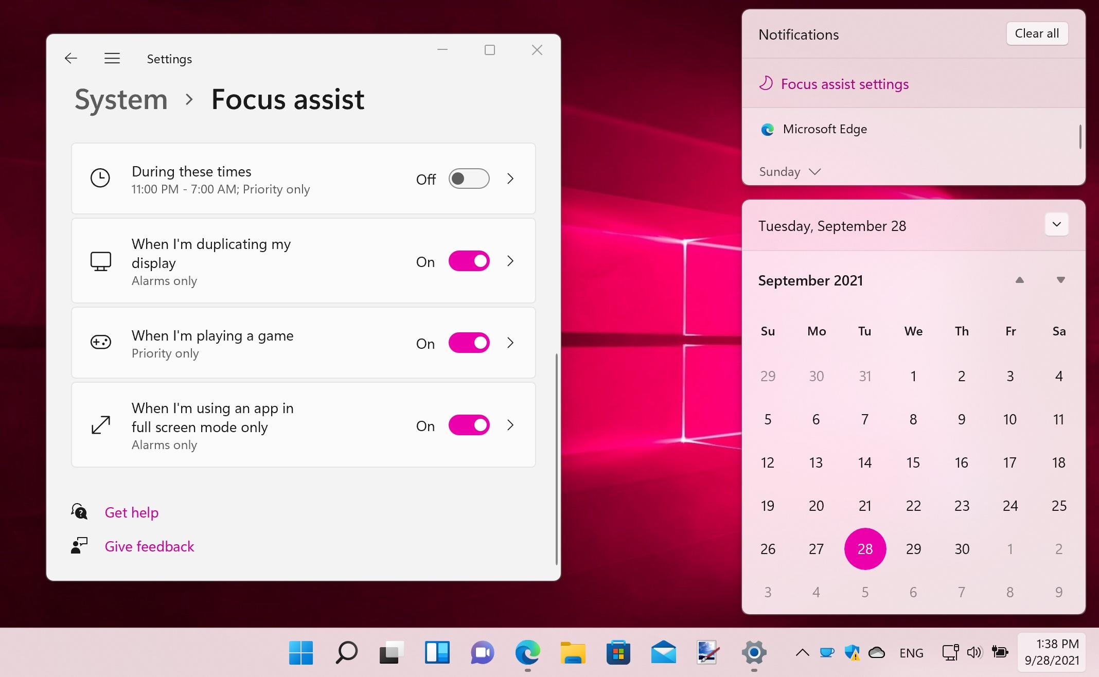Disable When I'm playing a game

click(x=469, y=343)
